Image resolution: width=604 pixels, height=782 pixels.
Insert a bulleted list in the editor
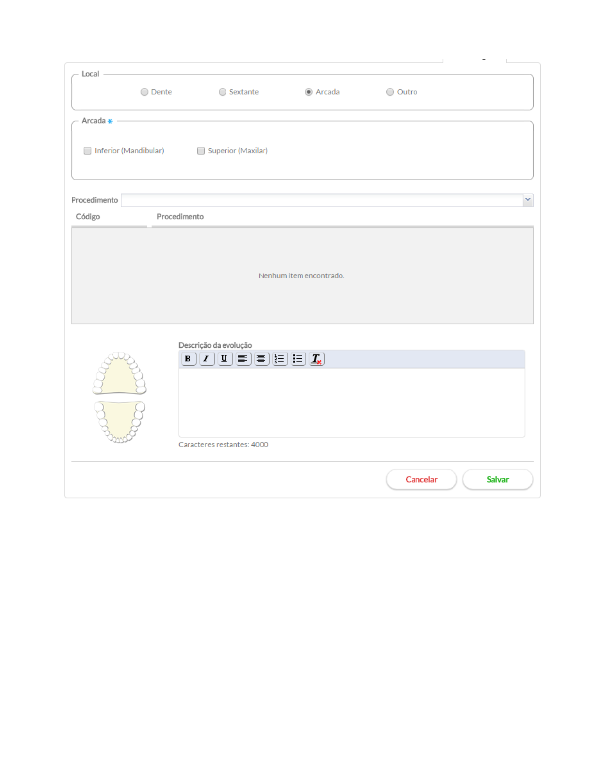coord(298,359)
